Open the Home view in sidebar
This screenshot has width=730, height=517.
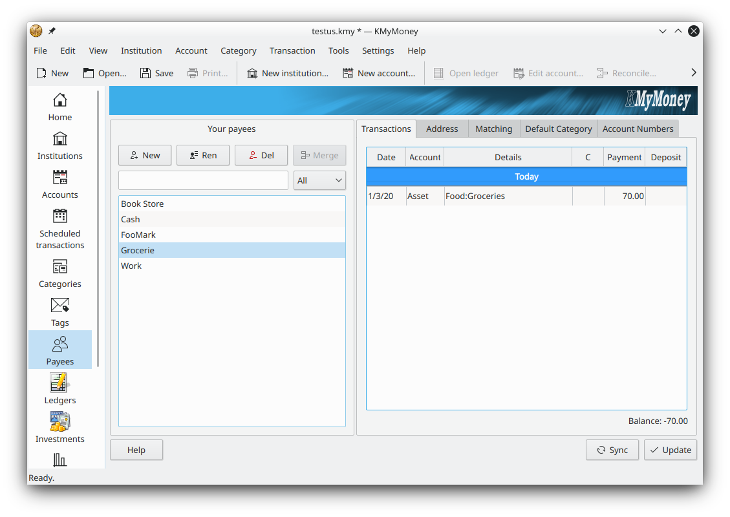tap(59, 107)
